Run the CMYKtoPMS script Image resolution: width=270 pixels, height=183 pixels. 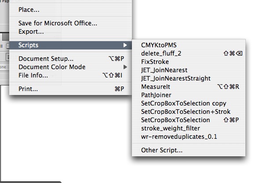189,45
